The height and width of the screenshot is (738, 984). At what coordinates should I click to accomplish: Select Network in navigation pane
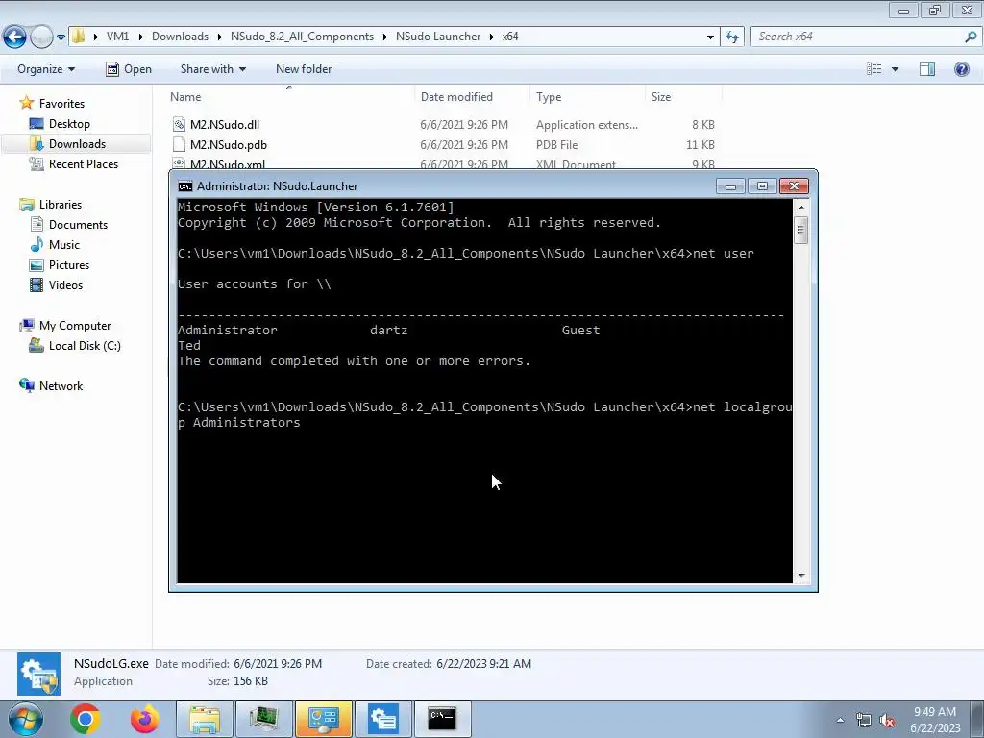(x=61, y=386)
